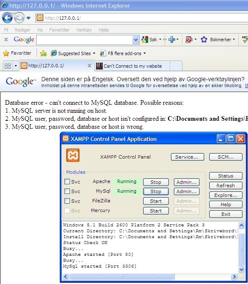The image size is (248, 284).
Task: Toggle the FileZilla Svc checkbox
Action: [x=67, y=201]
